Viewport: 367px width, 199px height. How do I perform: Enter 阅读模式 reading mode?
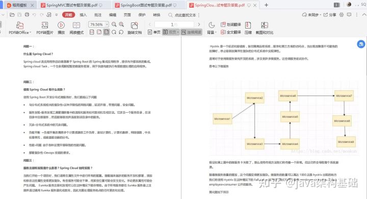pyautogui.click(x=76, y=28)
